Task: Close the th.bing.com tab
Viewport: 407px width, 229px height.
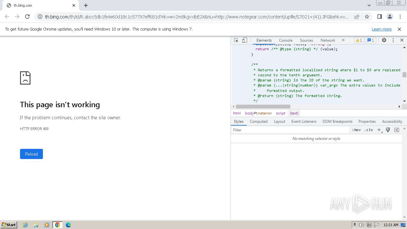Action: pos(74,5)
